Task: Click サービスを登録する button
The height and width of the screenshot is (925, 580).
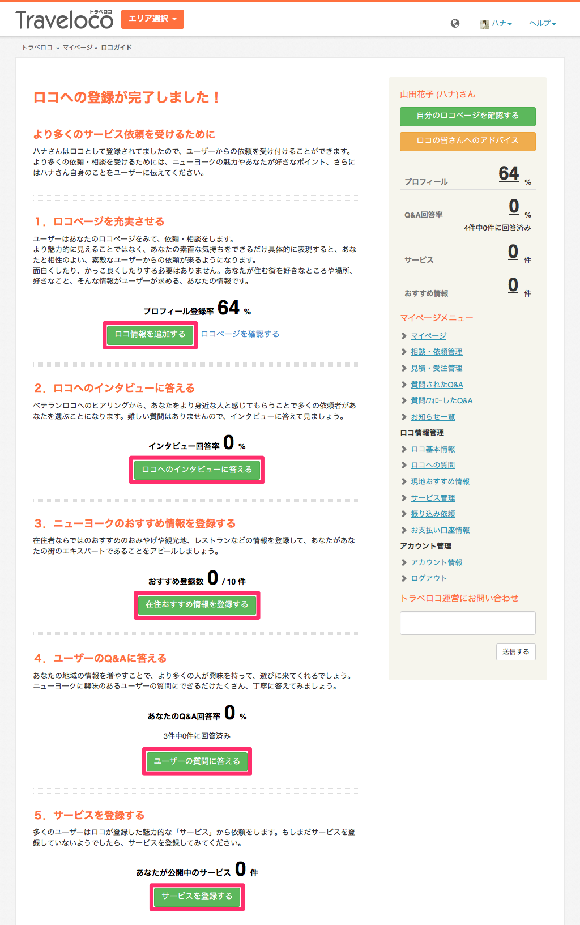Action: (x=197, y=896)
